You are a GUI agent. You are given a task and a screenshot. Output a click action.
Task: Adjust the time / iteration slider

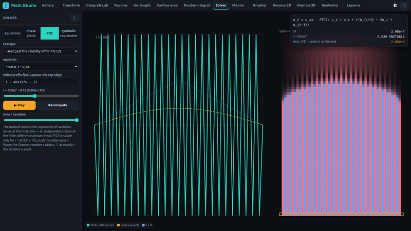41,120
